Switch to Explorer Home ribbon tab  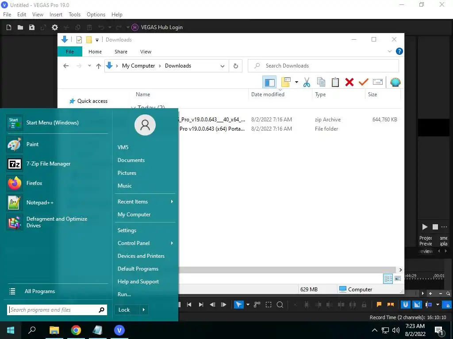coord(95,52)
